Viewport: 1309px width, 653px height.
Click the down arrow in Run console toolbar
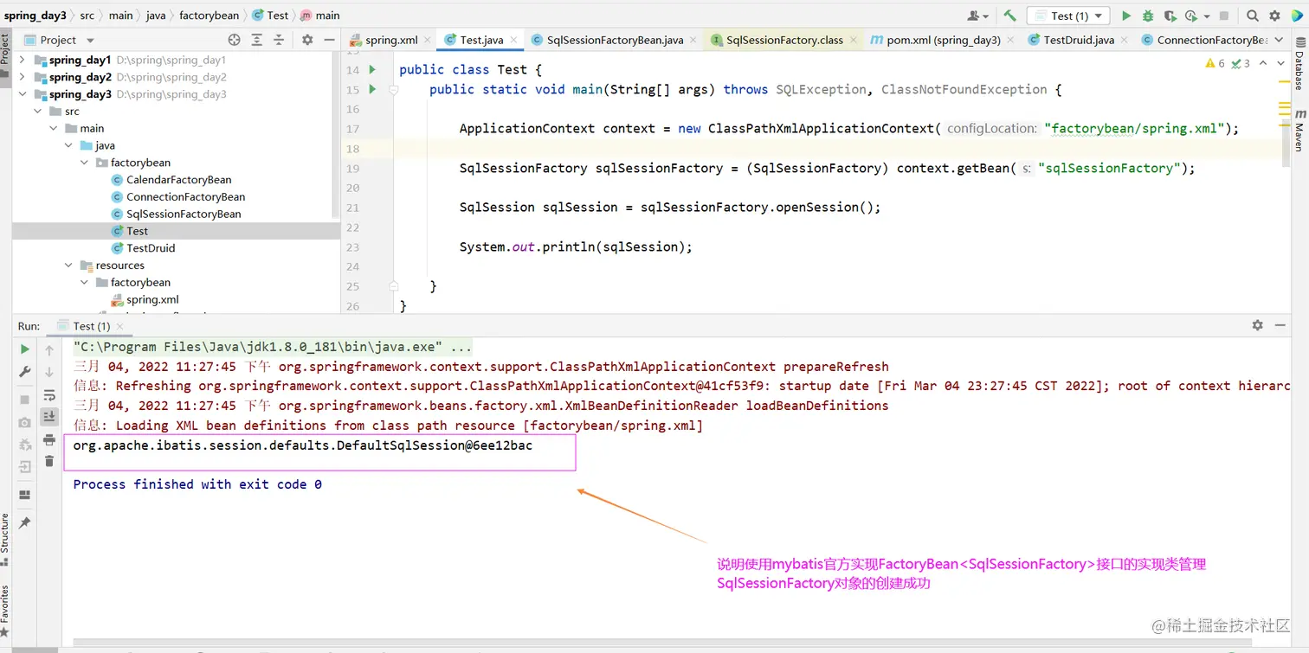click(x=49, y=372)
